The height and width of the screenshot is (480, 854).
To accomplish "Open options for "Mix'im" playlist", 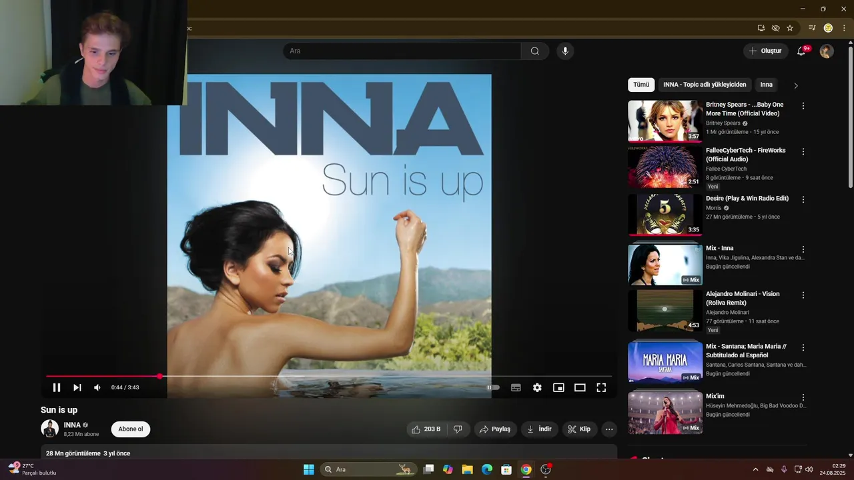I will (803, 397).
